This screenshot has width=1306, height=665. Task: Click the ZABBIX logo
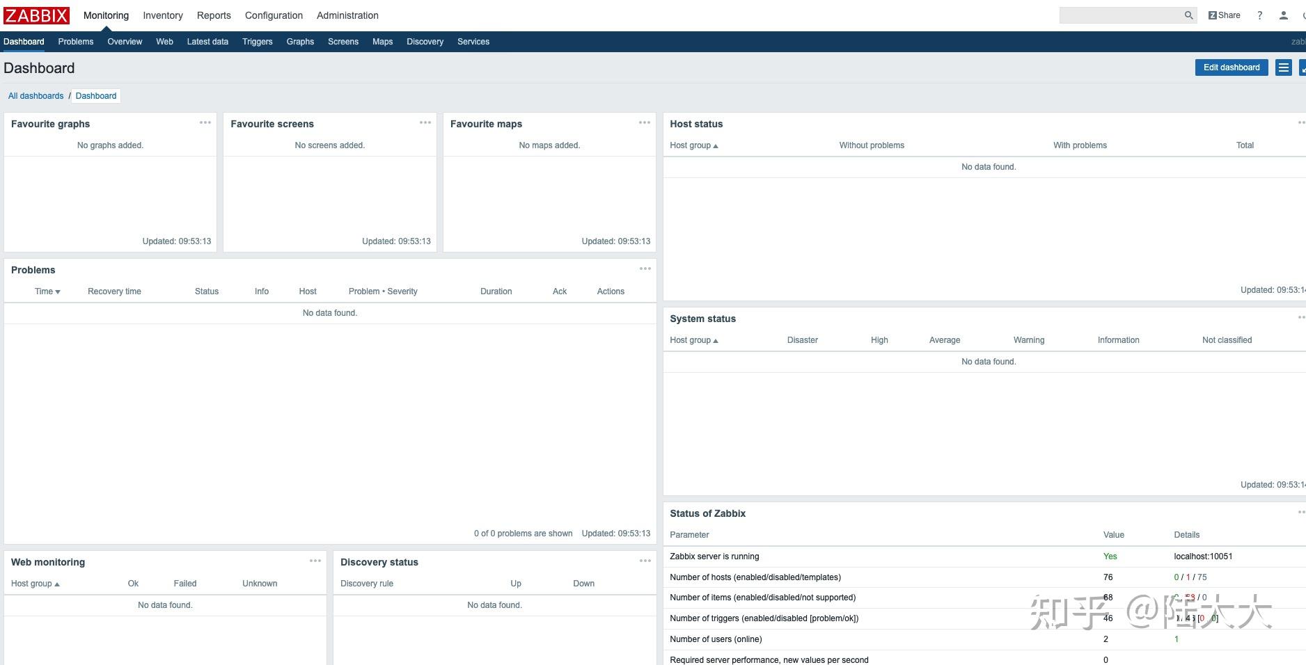pos(37,15)
